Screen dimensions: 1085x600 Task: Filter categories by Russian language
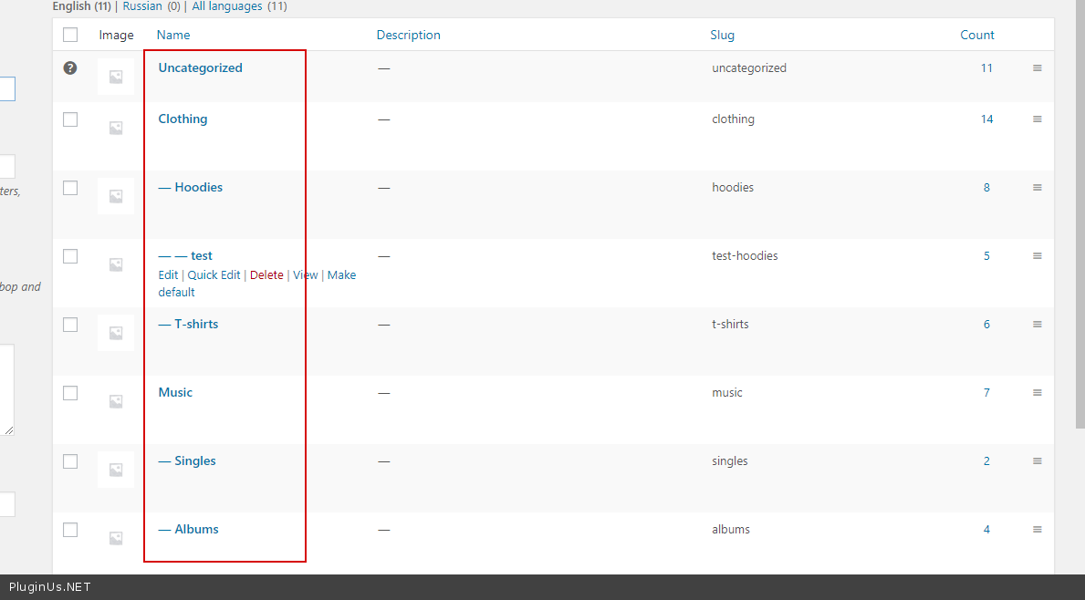click(142, 6)
